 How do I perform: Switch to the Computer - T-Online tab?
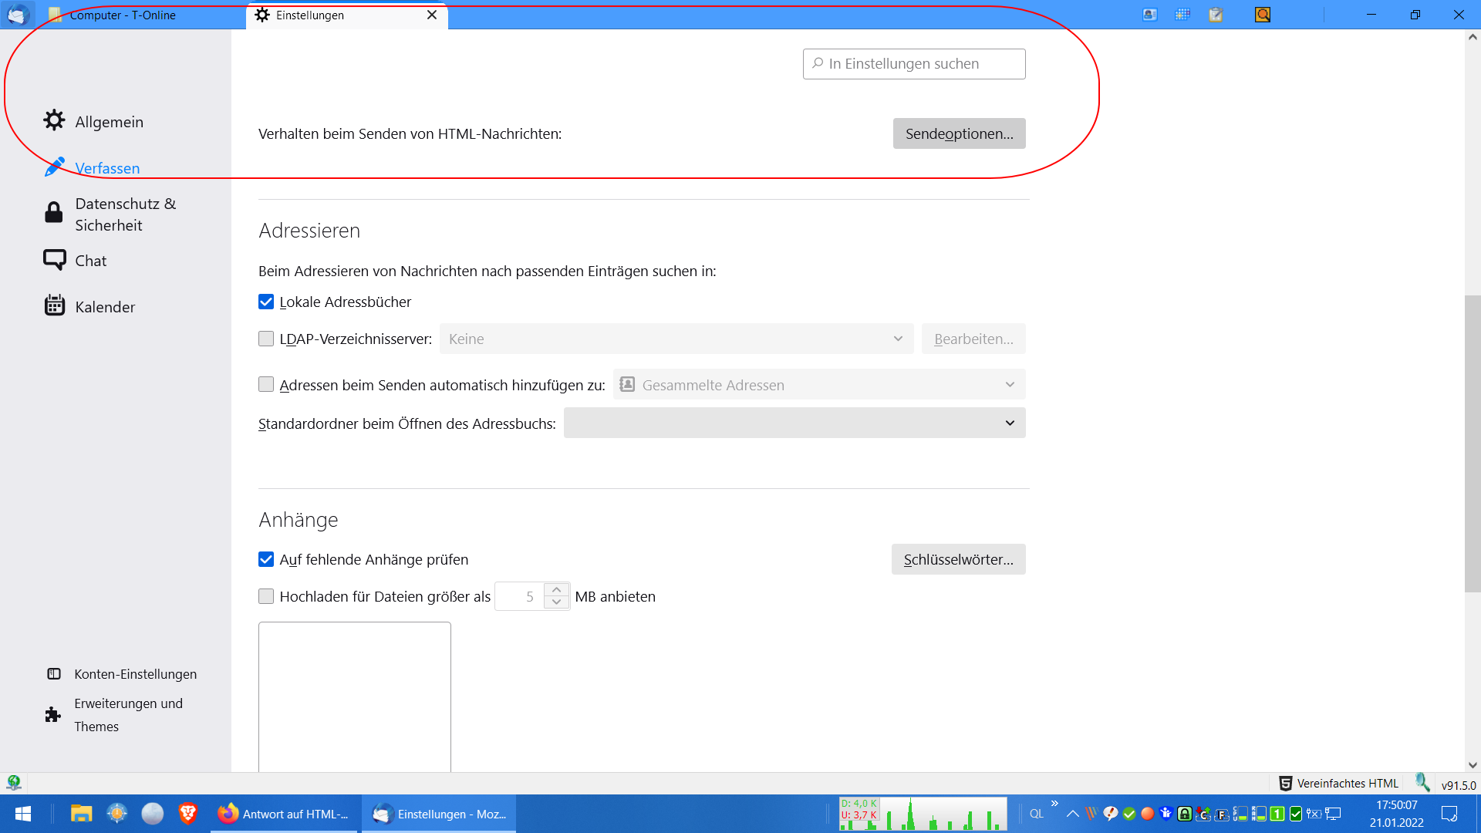(x=123, y=15)
